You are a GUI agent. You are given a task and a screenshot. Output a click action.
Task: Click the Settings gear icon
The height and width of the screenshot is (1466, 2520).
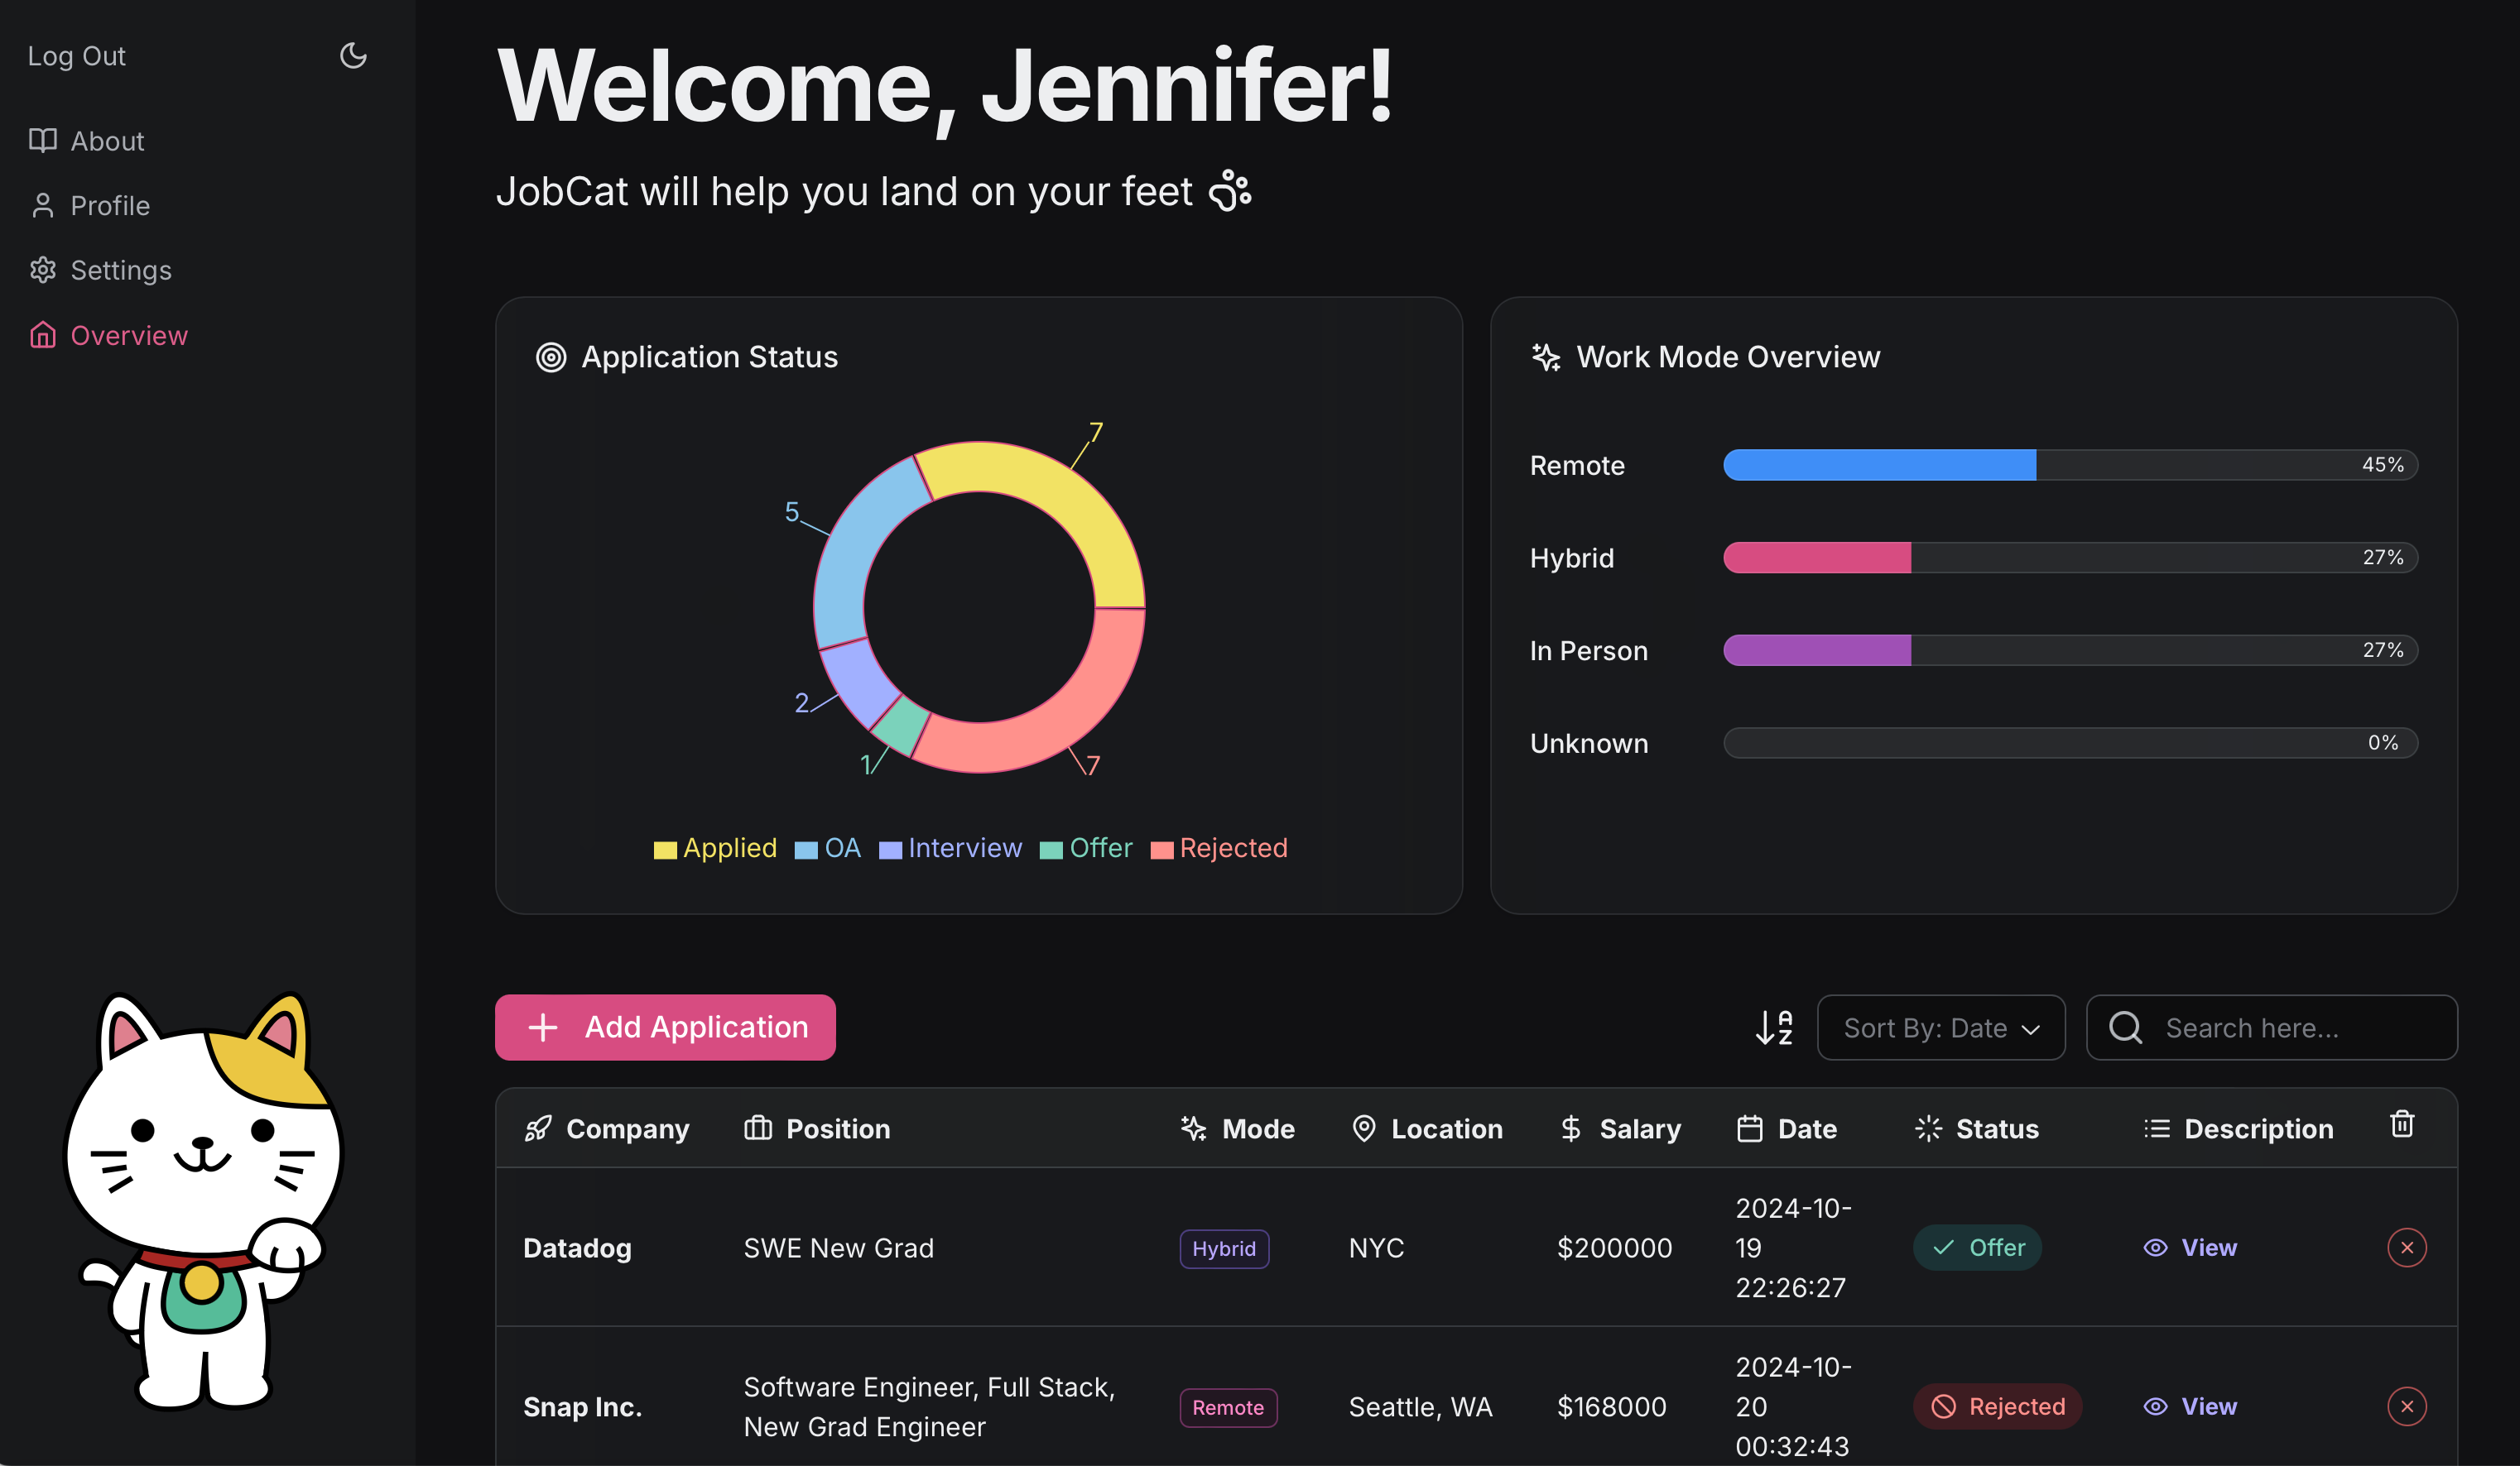43,270
